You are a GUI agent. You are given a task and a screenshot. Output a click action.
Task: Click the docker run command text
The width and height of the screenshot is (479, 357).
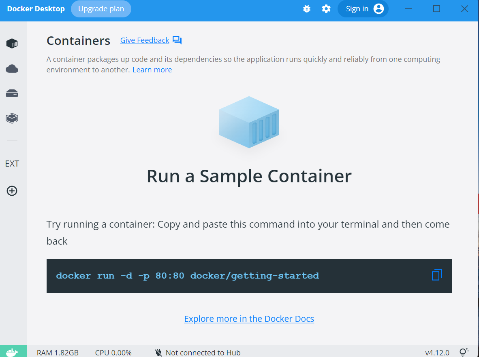(188, 276)
